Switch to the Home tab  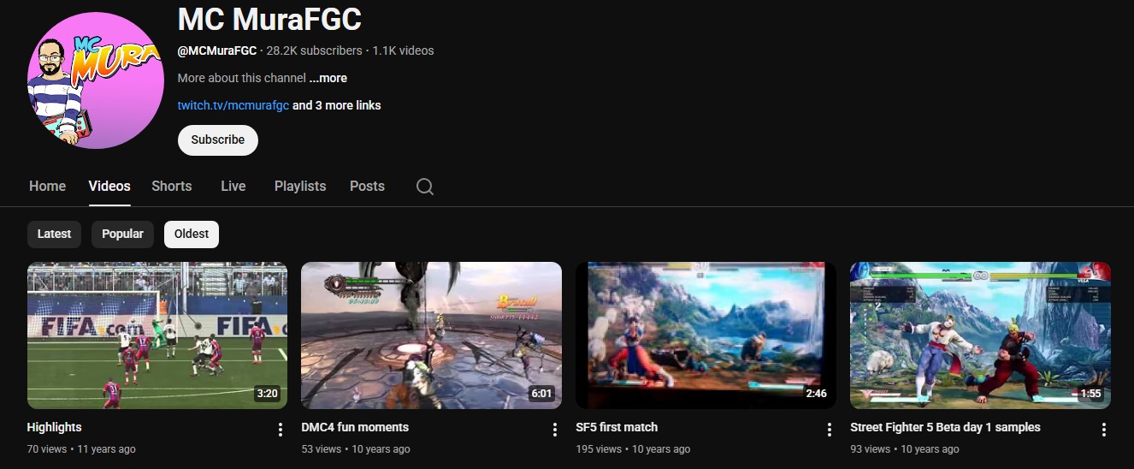[x=47, y=186]
